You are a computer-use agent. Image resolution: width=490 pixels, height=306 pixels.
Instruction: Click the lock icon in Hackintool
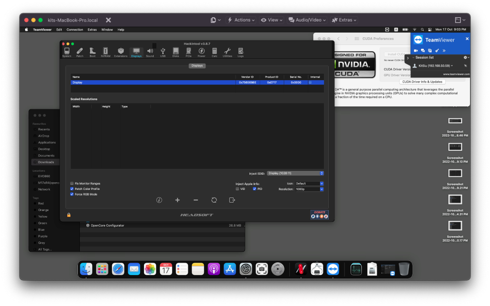coord(69,215)
